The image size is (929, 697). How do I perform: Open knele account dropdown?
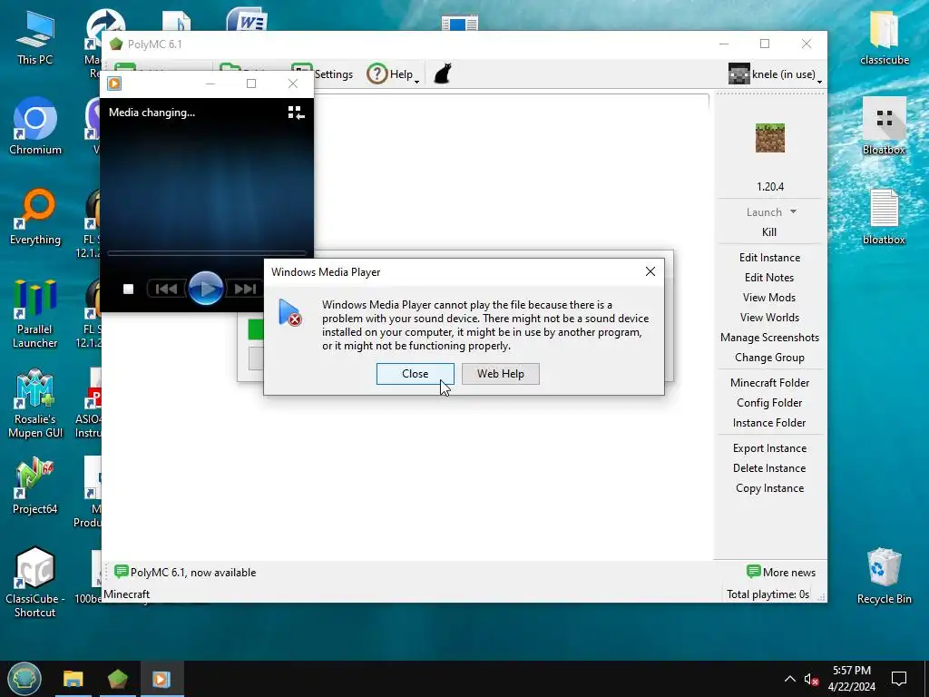775,74
